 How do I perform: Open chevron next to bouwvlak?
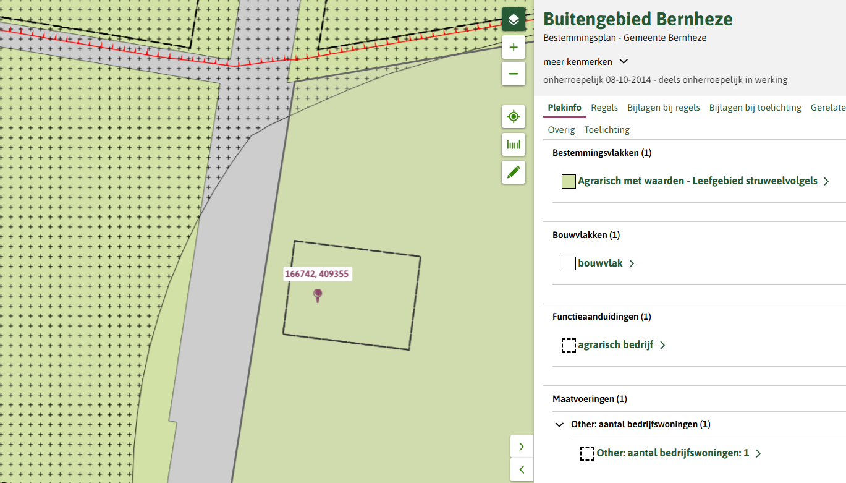[631, 263]
